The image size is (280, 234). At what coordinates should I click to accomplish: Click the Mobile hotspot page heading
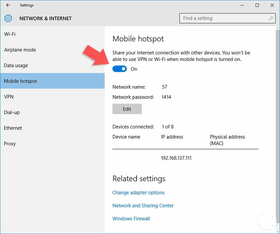(138, 39)
